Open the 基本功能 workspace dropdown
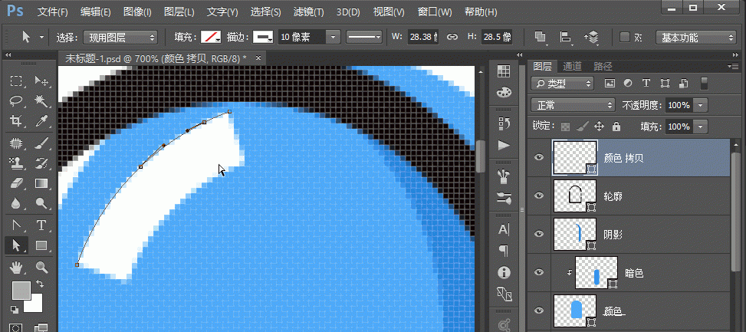The image size is (746, 332). [x=696, y=37]
